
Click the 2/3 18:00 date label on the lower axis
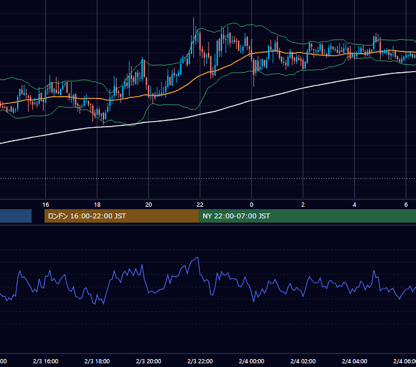[x=97, y=361]
